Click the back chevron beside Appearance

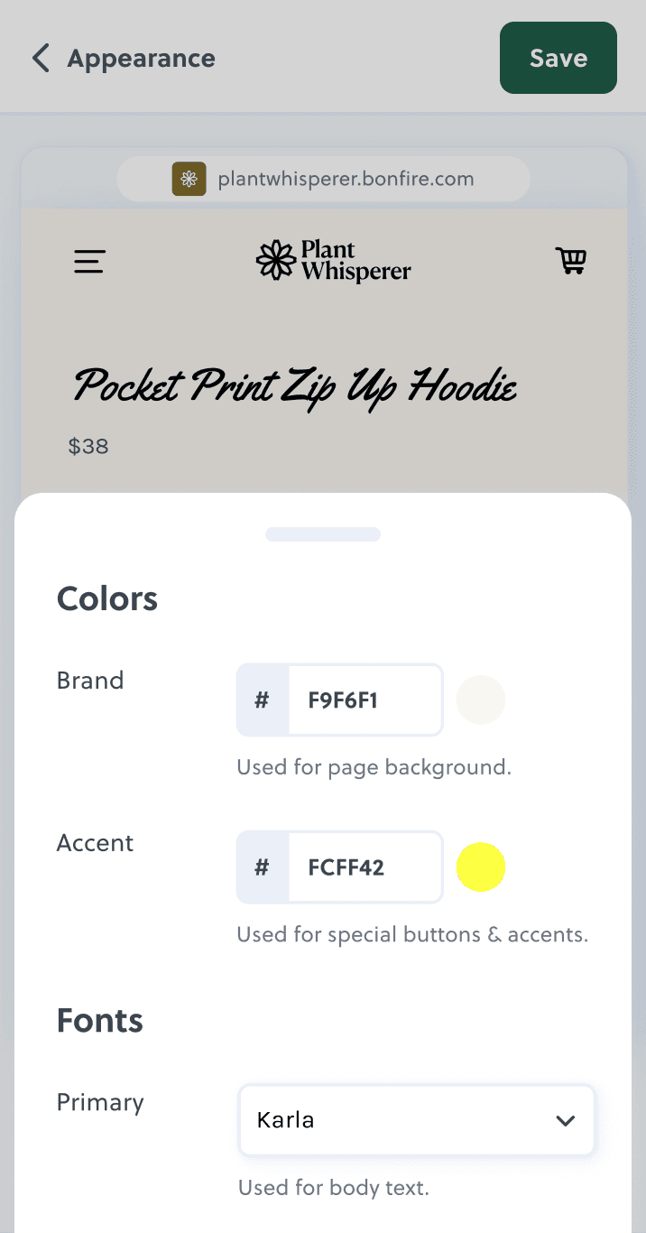point(40,58)
